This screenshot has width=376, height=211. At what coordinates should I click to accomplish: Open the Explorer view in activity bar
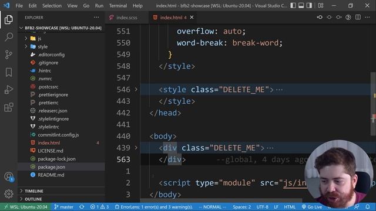click(x=9, y=19)
